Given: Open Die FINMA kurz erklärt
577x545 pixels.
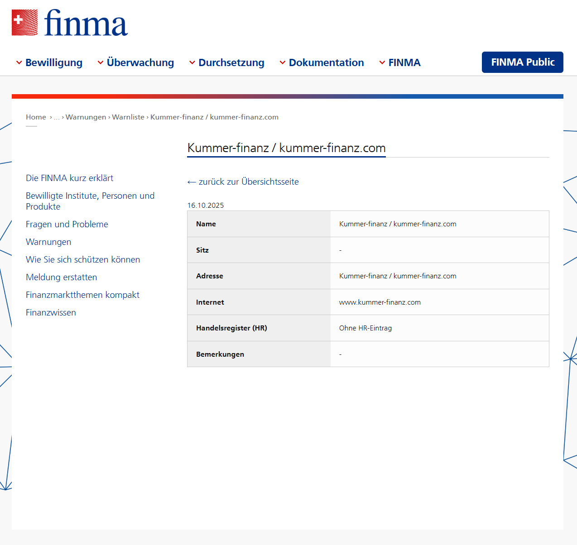Looking at the screenshot, I should tap(69, 178).
